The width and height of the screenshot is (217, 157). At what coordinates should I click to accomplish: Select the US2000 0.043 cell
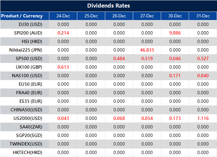(x=63, y=118)
